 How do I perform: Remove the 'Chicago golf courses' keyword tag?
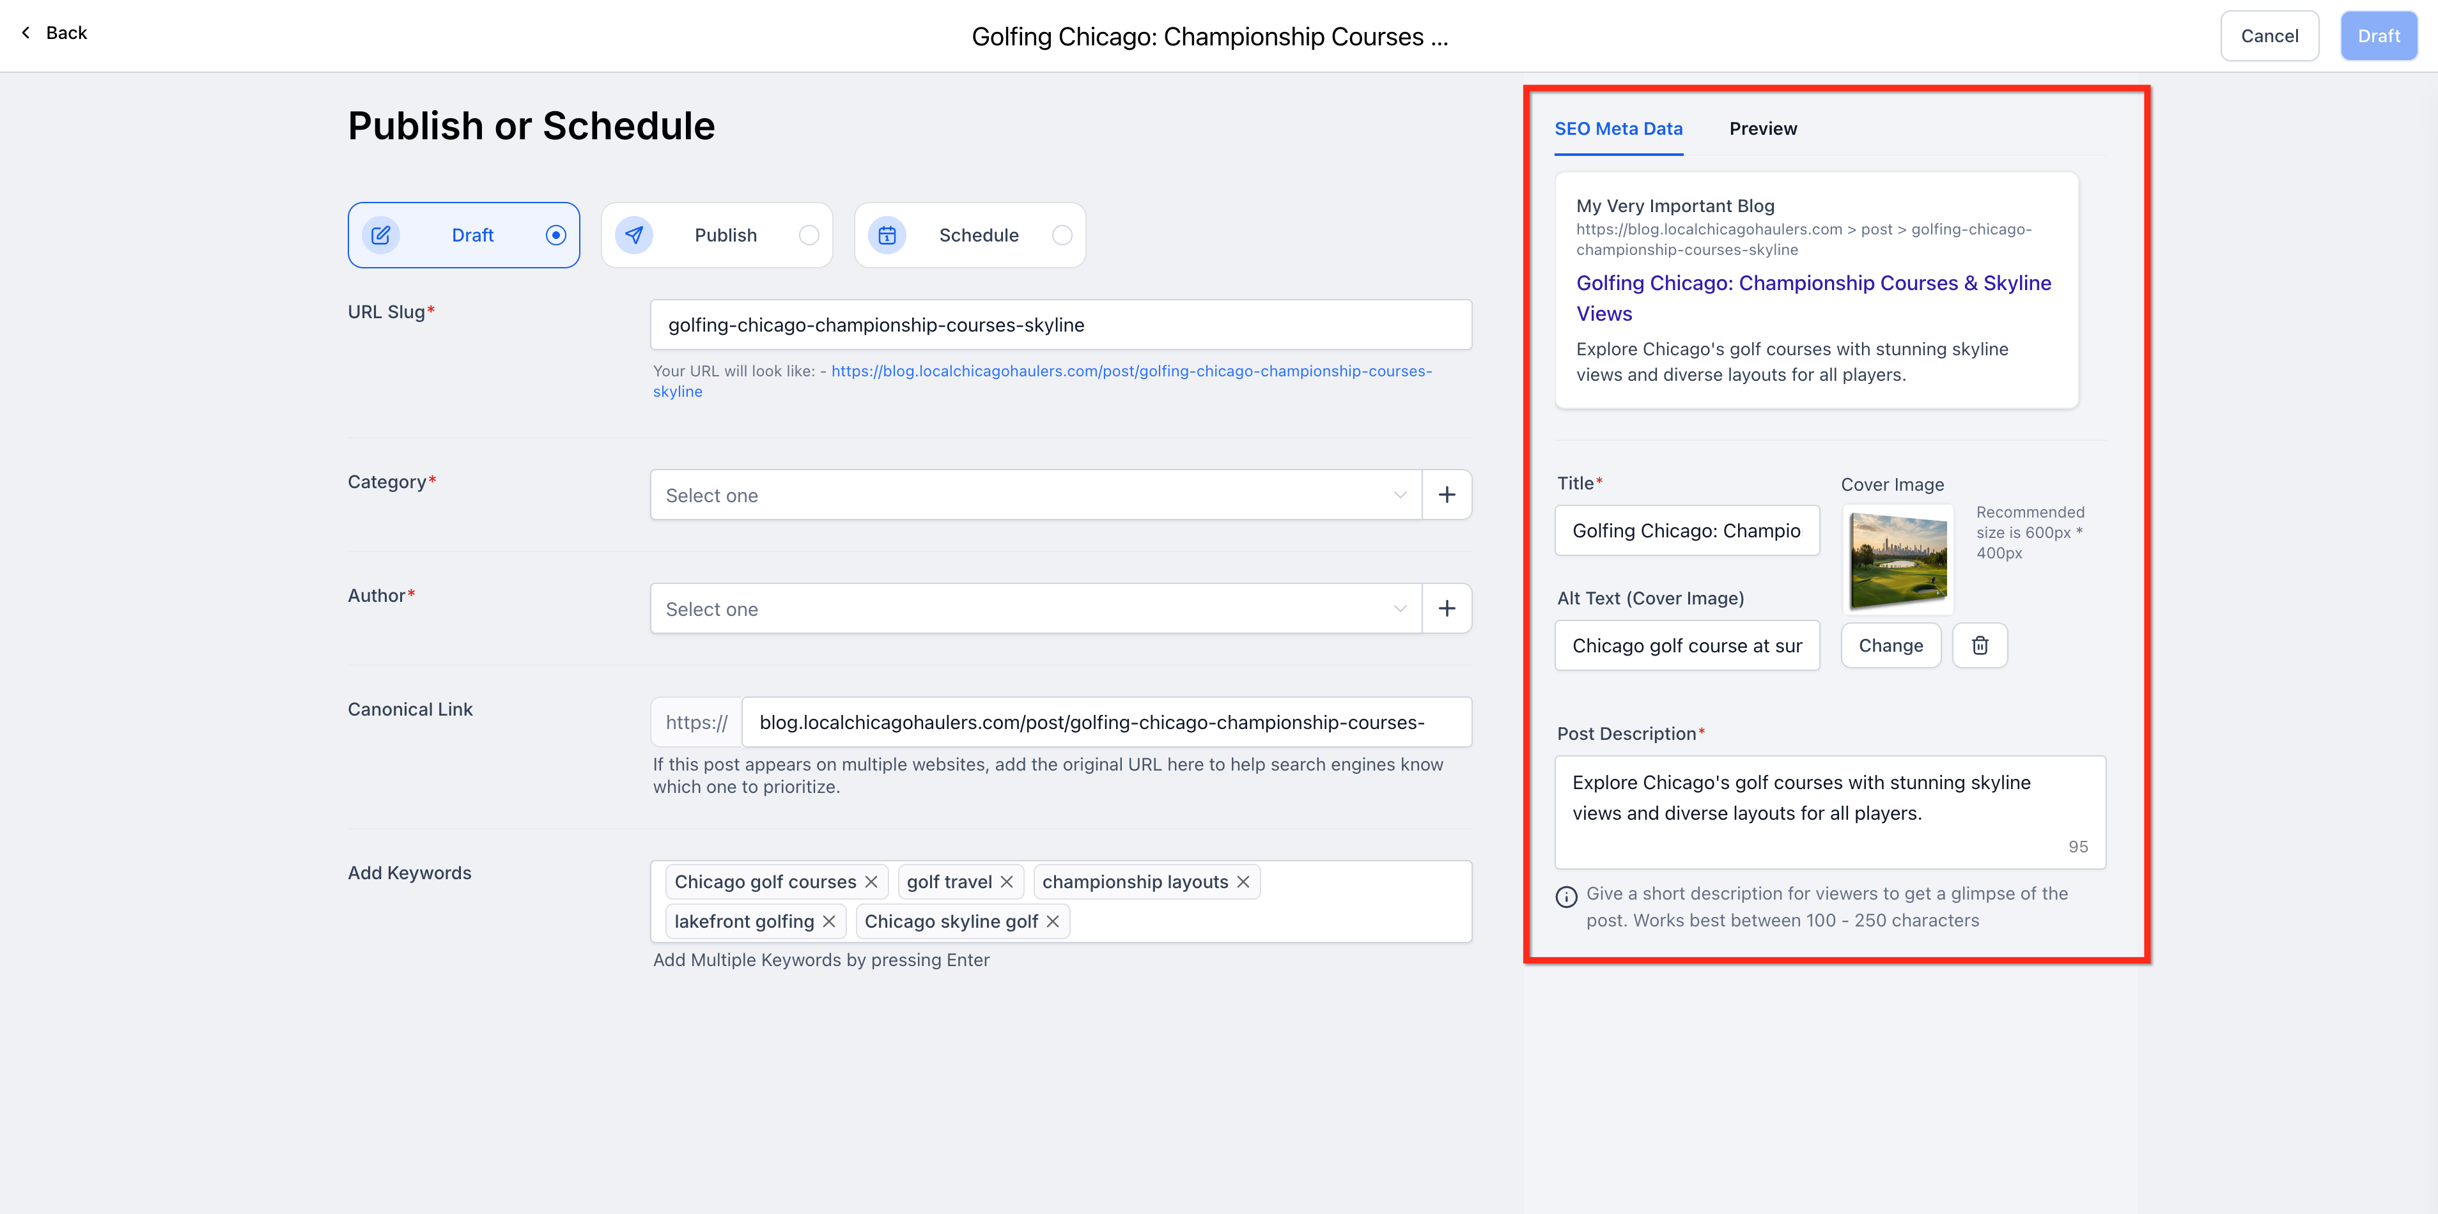pyautogui.click(x=871, y=882)
